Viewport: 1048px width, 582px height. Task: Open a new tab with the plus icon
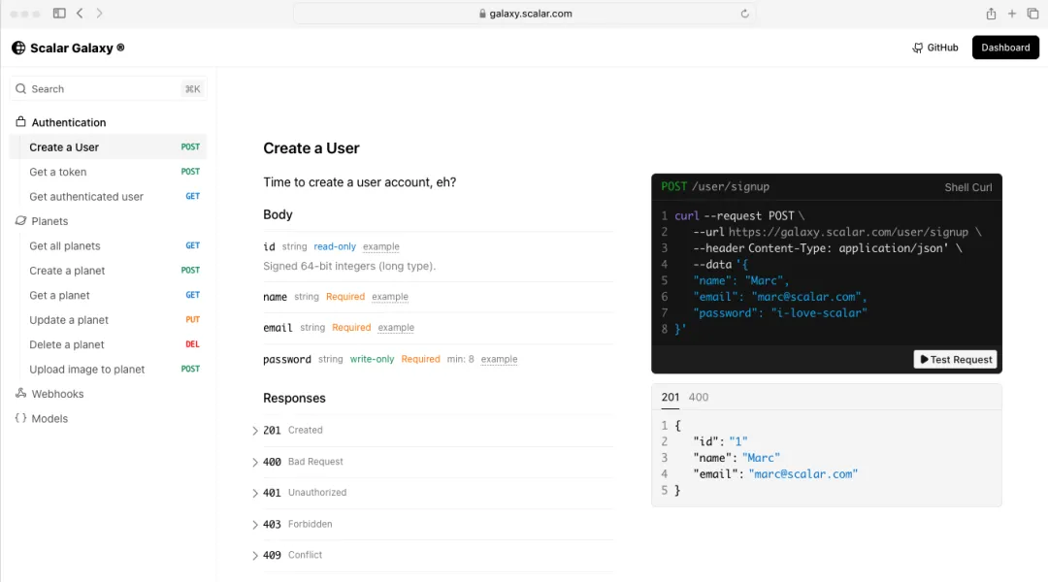tap(1012, 14)
